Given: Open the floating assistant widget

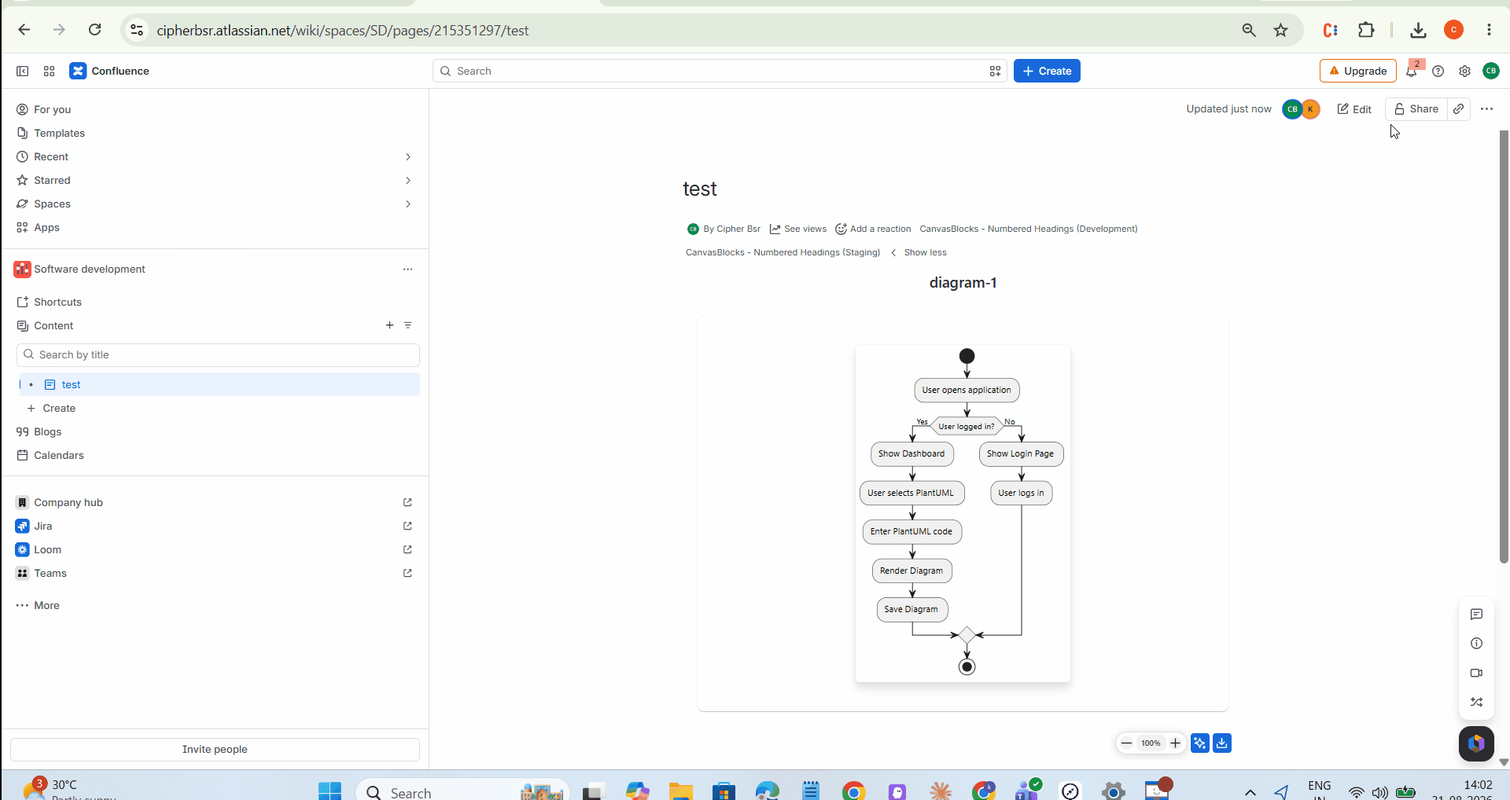Looking at the screenshot, I should point(1476,743).
